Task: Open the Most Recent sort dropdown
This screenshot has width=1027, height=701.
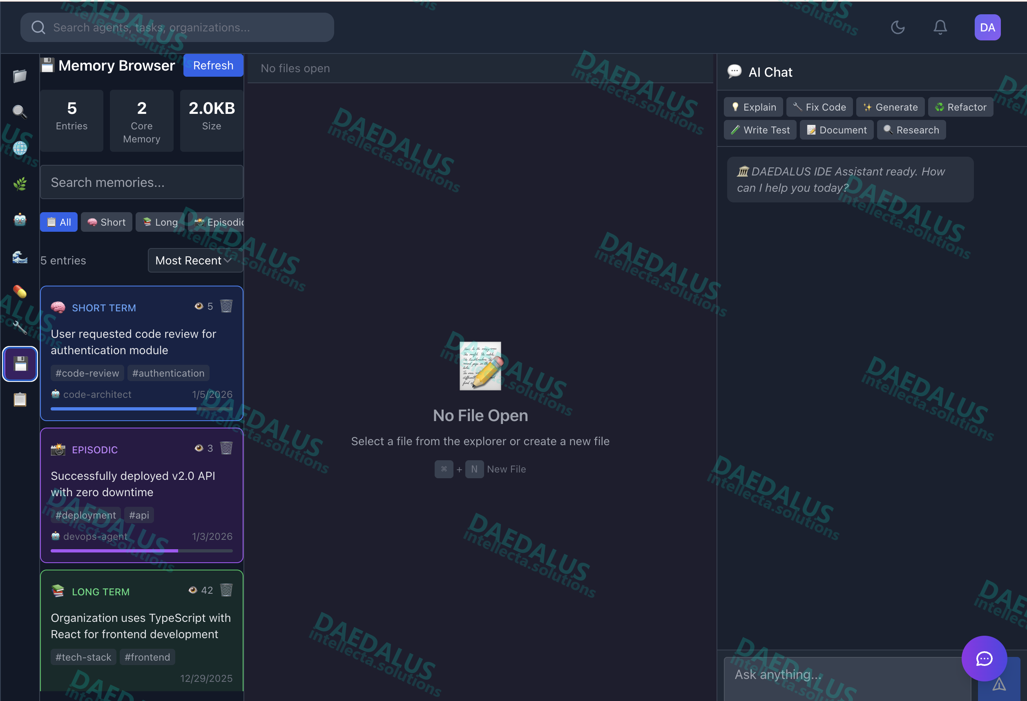Action: (195, 260)
